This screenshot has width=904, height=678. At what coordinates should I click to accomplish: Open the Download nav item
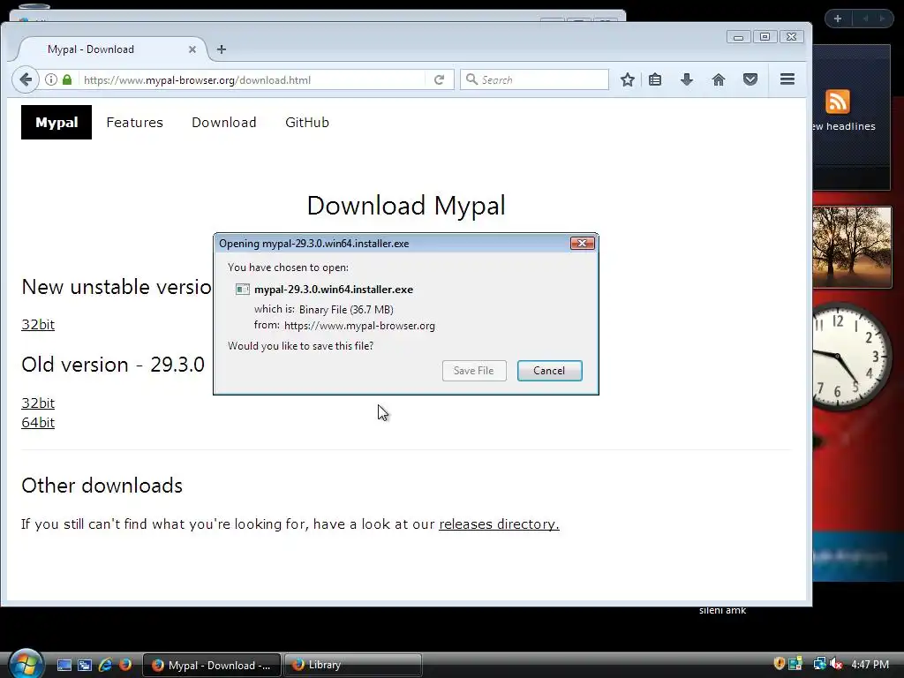pos(223,122)
